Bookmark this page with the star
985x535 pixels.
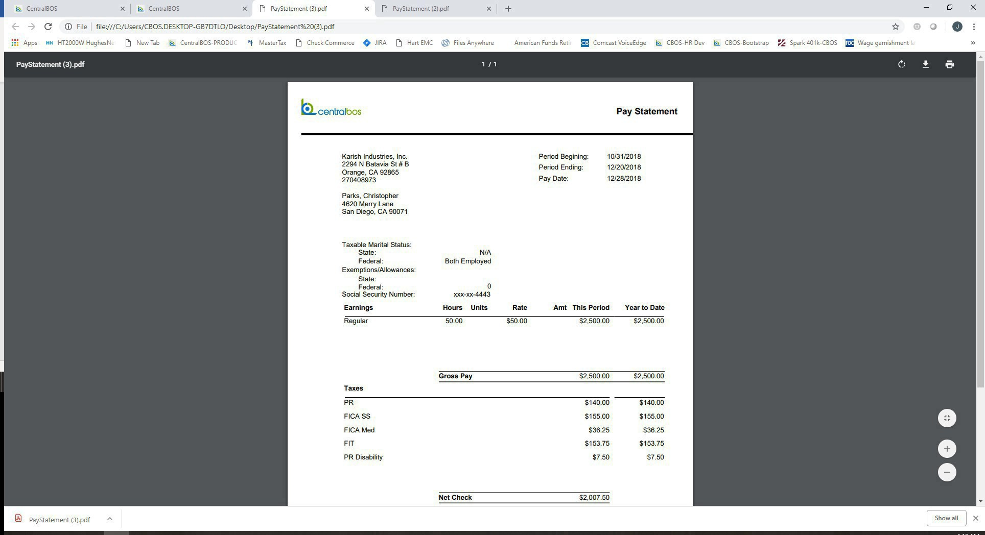point(895,27)
